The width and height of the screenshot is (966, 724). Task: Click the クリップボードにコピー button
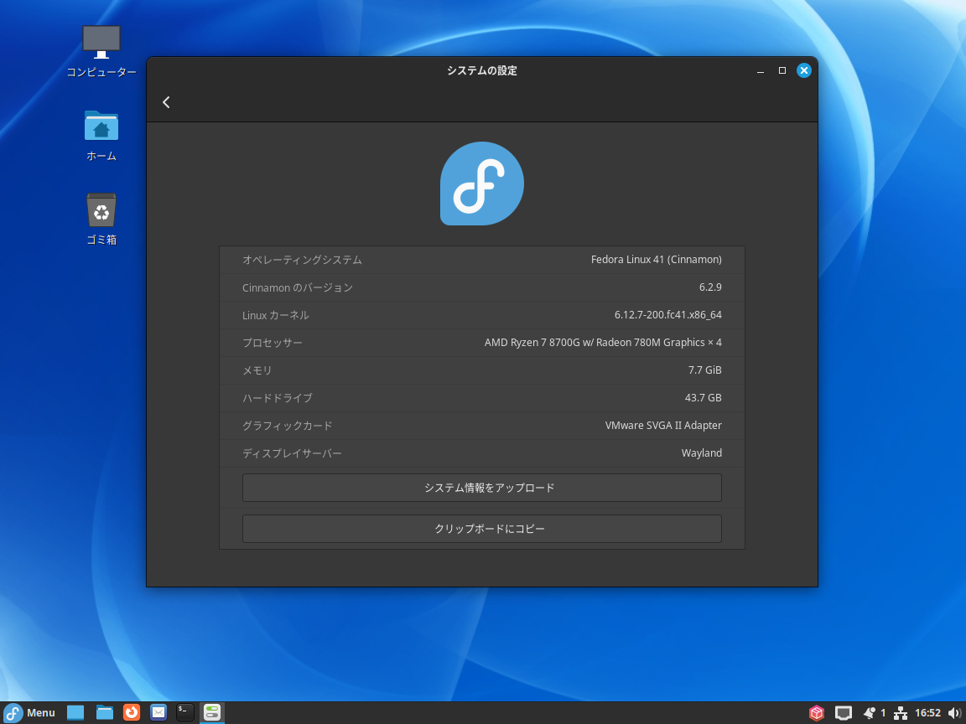[481, 529]
